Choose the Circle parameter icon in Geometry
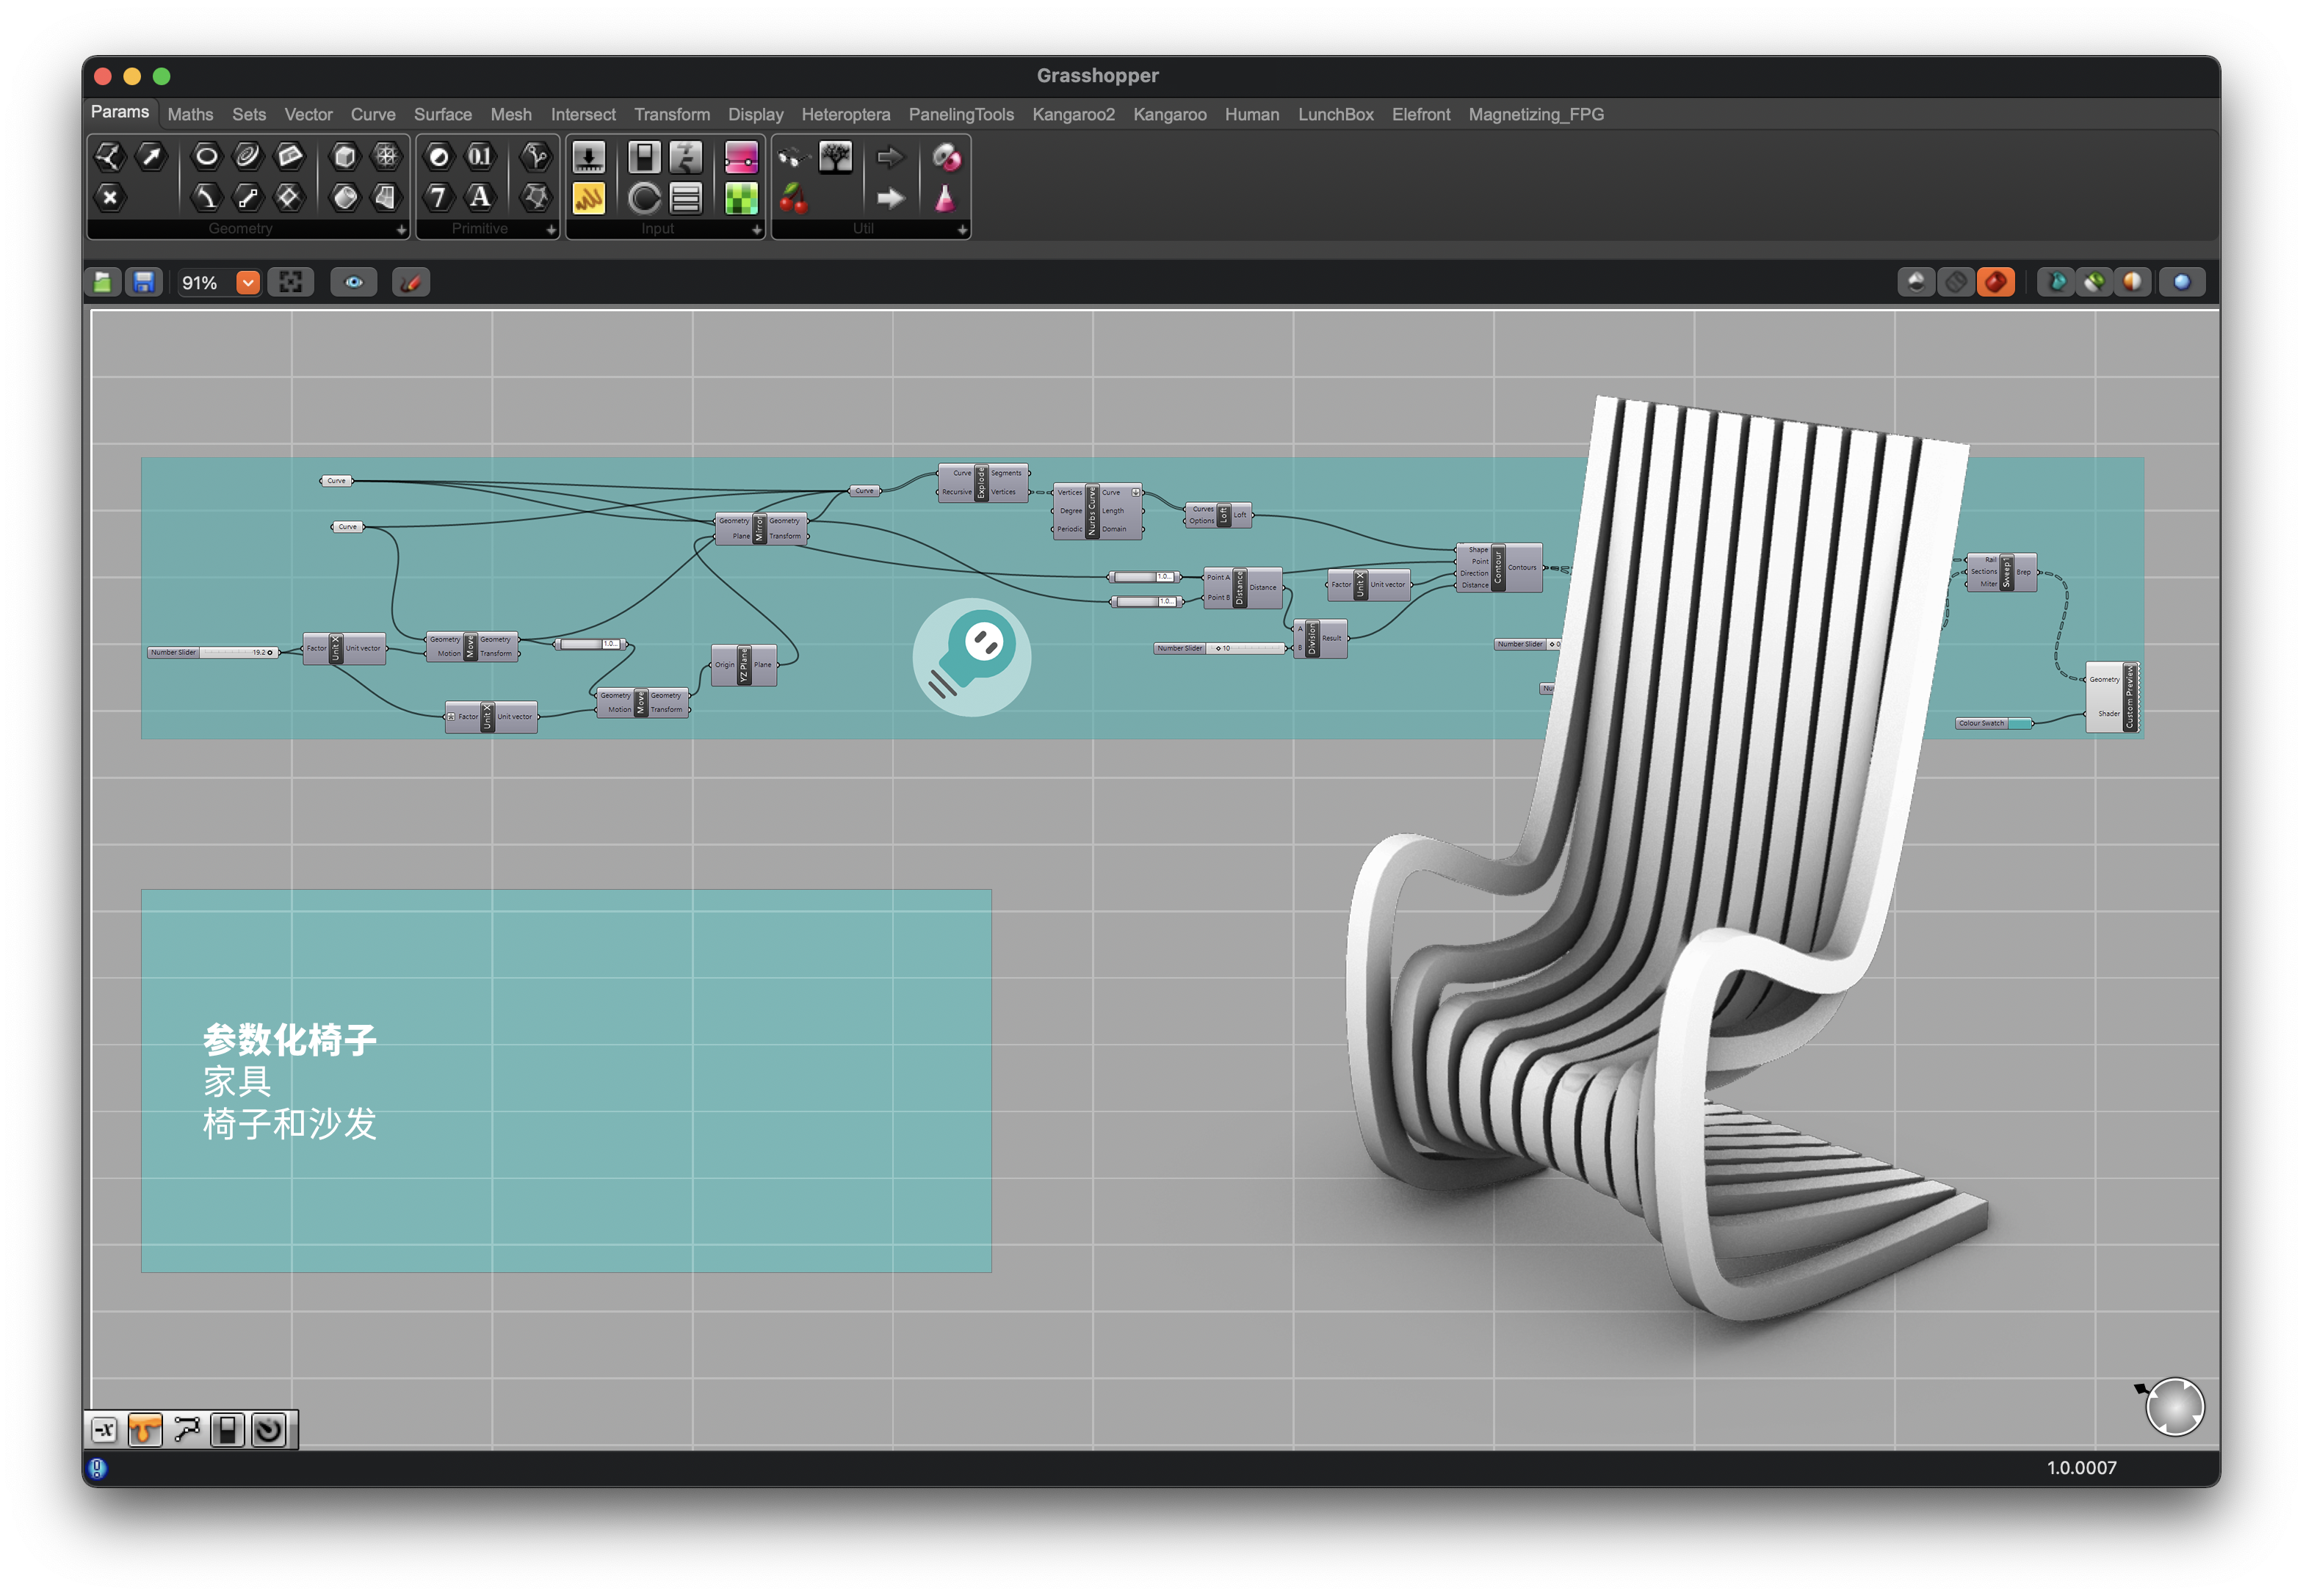The width and height of the screenshot is (2303, 1596). pyautogui.click(x=206, y=156)
